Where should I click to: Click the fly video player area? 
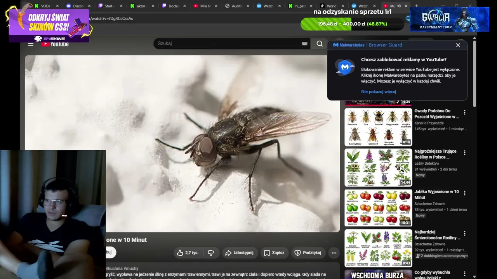click(182, 143)
